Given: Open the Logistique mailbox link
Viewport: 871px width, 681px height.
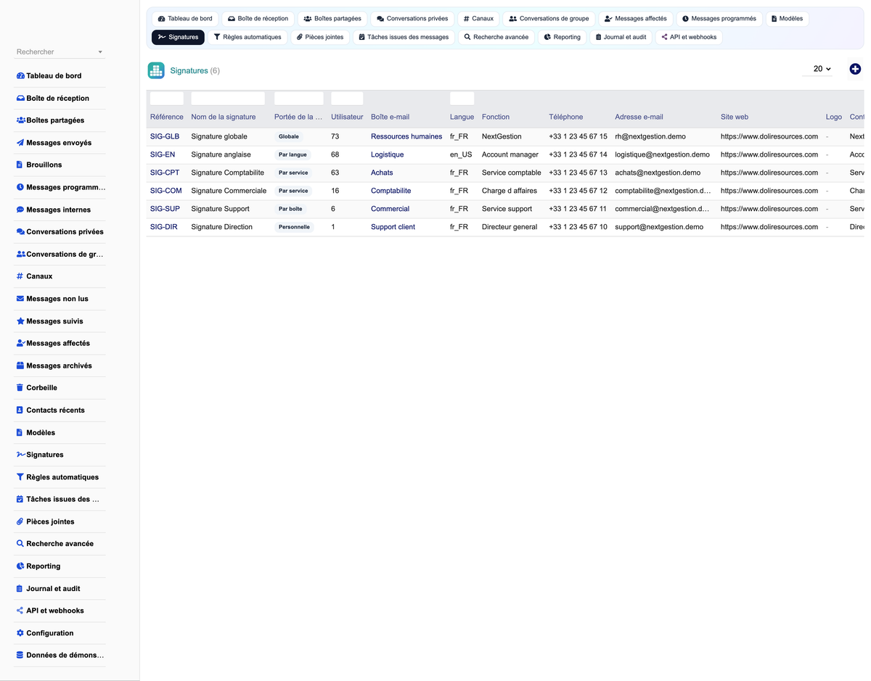Looking at the screenshot, I should [x=387, y=154].
